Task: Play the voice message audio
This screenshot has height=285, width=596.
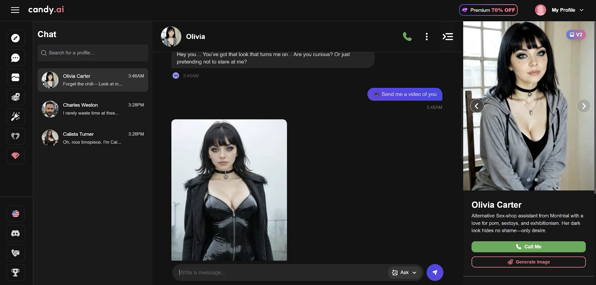Action: coord(176,76)
